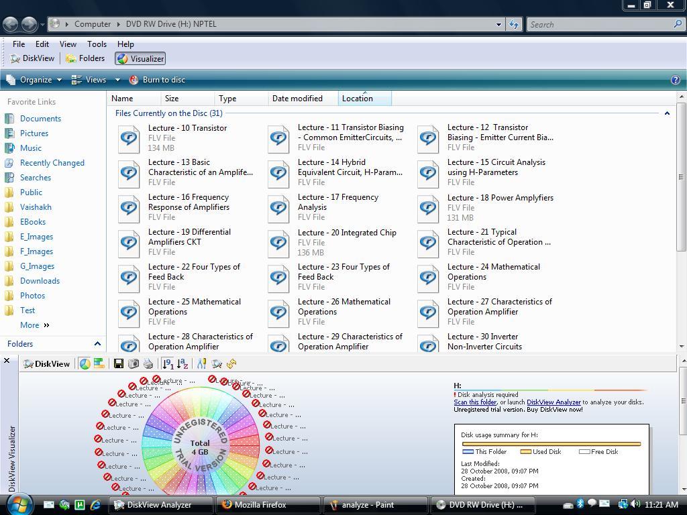
Task: Go forward with the Forward arrow
Action: [x=30, y=24]
